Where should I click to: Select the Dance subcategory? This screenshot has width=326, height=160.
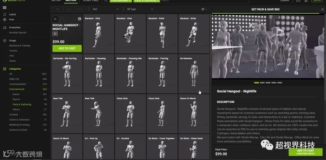pos(16,94)
